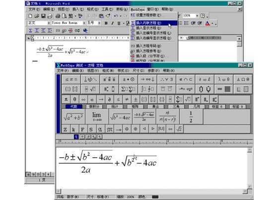
Task: Insert the theta symbol from small bar
Action: point(74,99)
